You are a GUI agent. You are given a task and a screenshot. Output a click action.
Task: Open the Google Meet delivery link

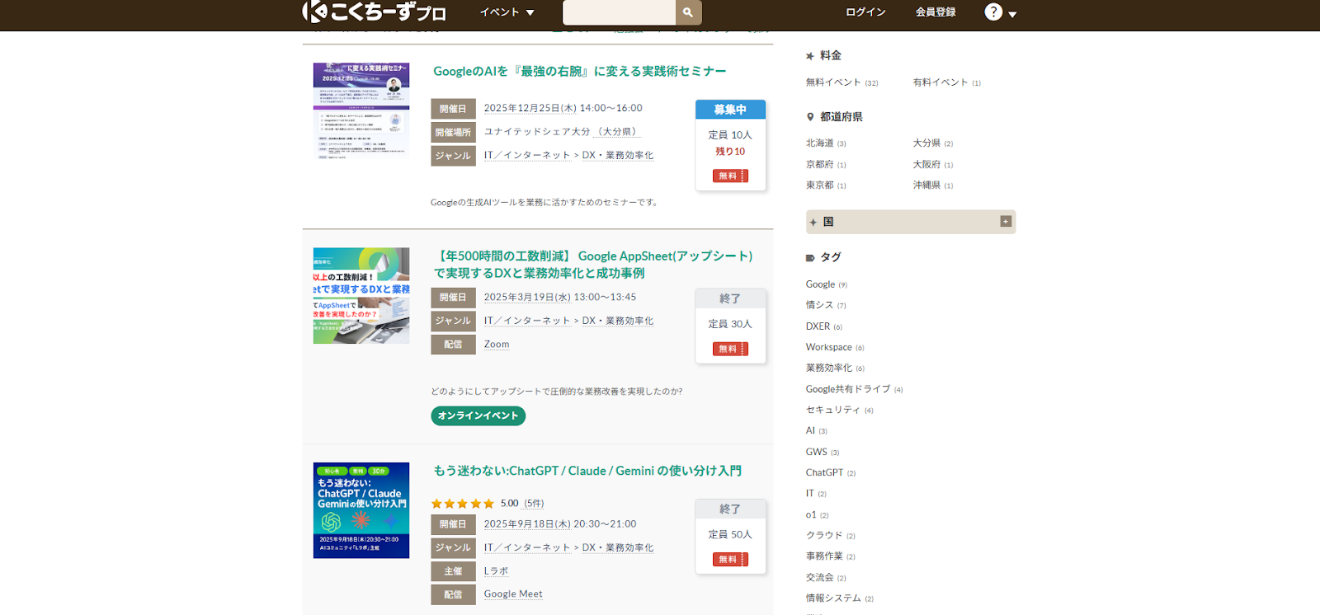(x=513, y=594)
